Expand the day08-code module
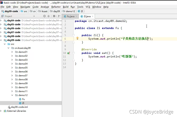Viewport: 177px width, 117px height. coord(1,36)
